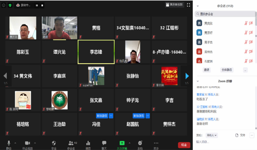257x150 pixels.
Task: Go to next gallery page
Action: 187,76
